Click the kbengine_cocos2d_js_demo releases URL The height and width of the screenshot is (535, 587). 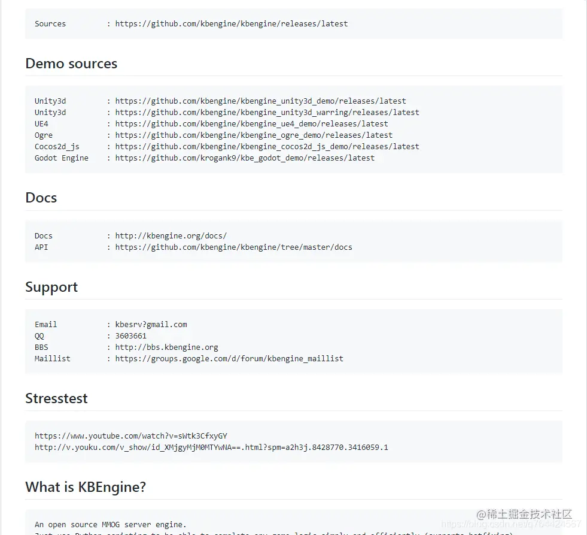pos(267,147)
